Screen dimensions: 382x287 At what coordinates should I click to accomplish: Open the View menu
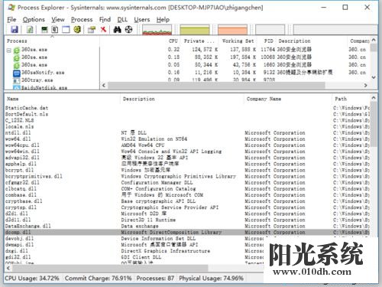[58, 20]
